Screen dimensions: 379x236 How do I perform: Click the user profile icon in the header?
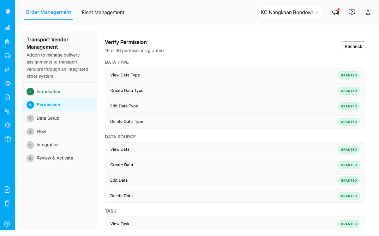(x=368, y=12)
